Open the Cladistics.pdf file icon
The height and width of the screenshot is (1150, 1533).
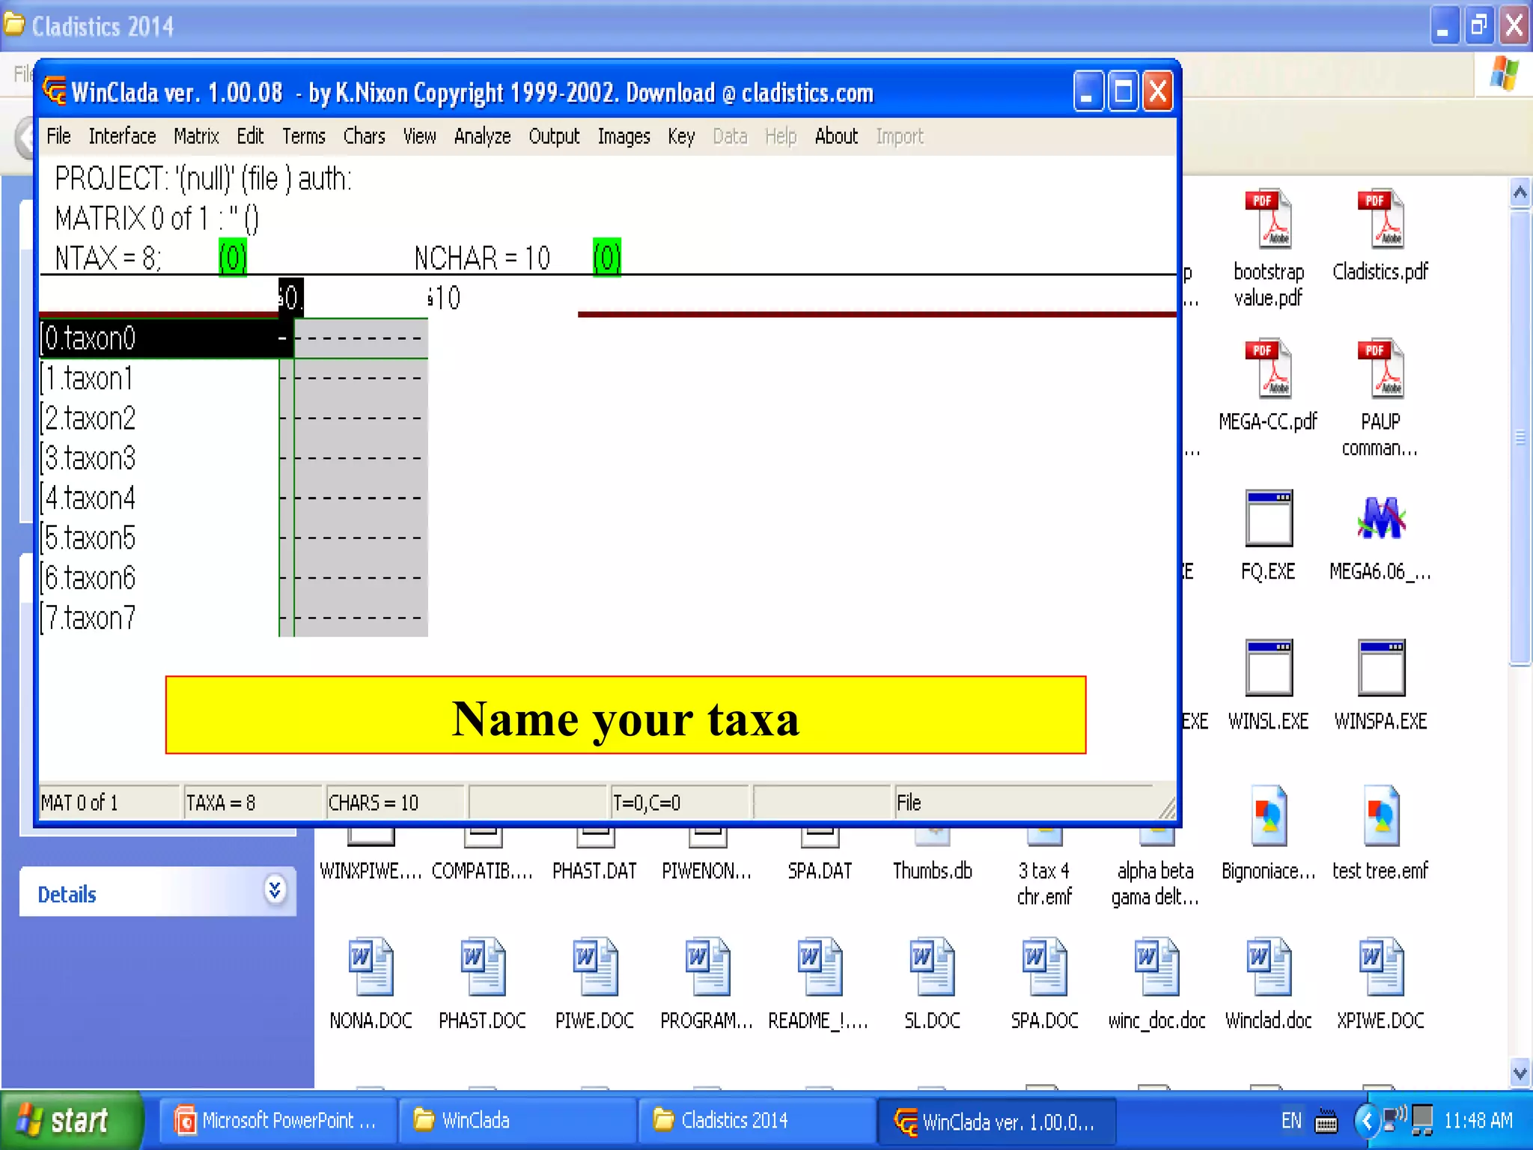pos(1381,219)
